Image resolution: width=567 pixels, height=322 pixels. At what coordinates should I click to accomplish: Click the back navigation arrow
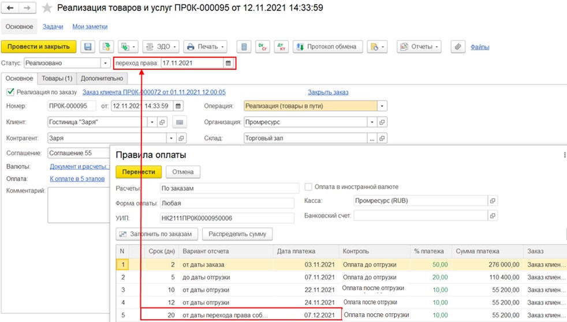(10, 8)
